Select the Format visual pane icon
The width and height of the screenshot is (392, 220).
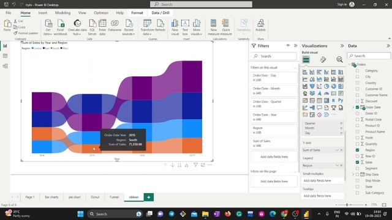(323, 59)
